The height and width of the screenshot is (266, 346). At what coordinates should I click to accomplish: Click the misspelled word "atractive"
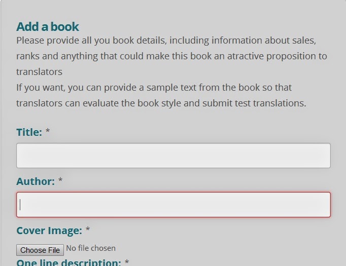246,56
